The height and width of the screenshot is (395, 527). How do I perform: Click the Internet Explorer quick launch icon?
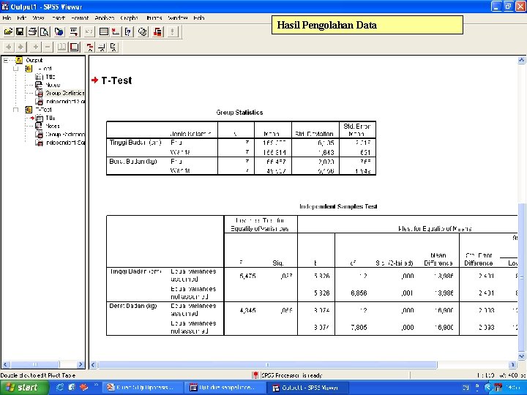[x=60, y=387]
